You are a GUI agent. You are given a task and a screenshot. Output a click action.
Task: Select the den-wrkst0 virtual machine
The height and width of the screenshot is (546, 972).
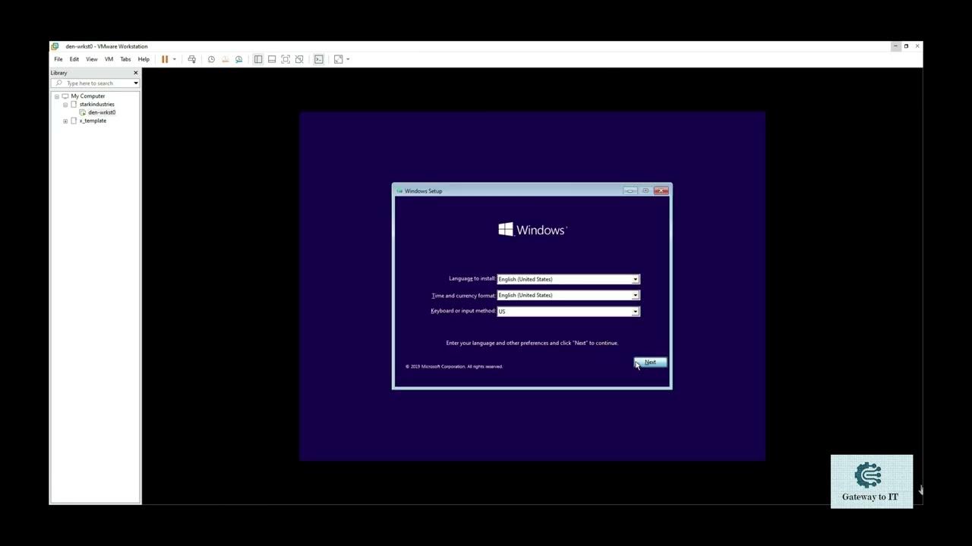coord(102,112)
